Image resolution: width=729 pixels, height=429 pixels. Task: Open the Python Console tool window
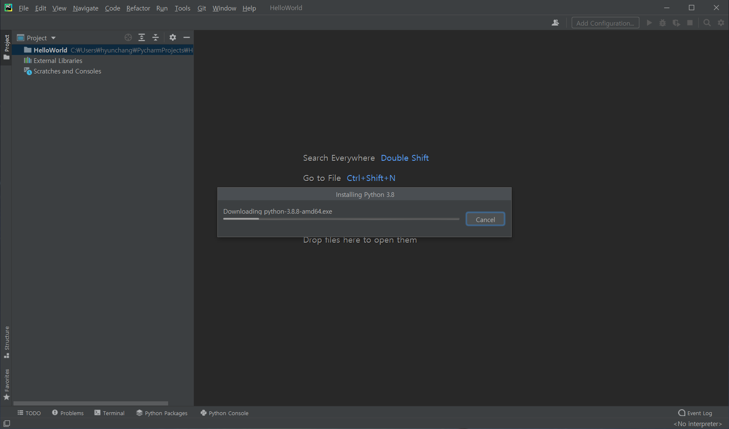click(225, 413)
